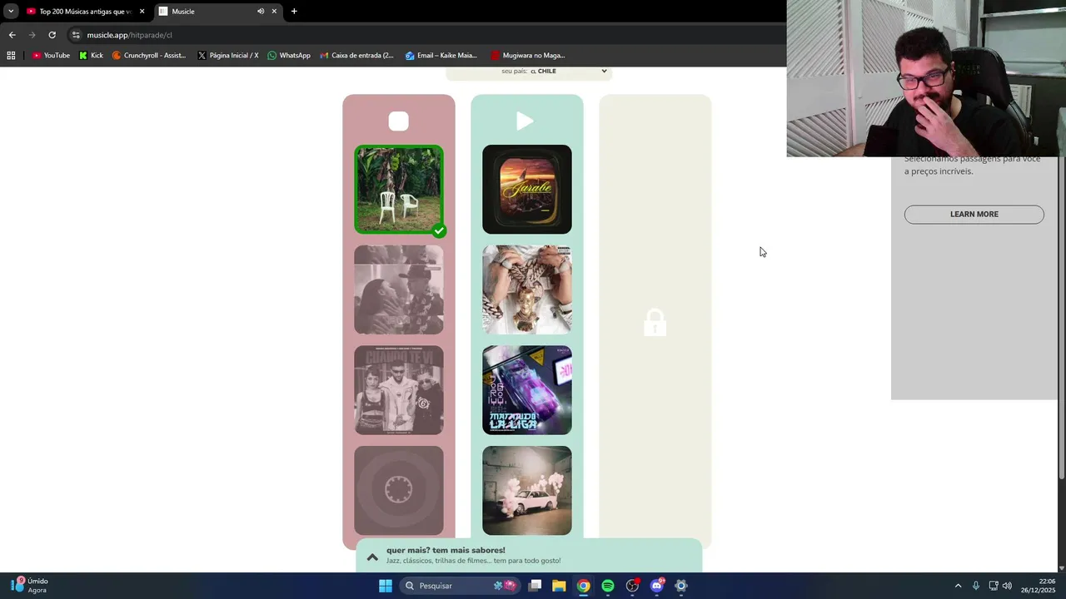This screenshot has height=599, width=1066.
Task: Close the Musicle tab
Action: coord(274,12)
